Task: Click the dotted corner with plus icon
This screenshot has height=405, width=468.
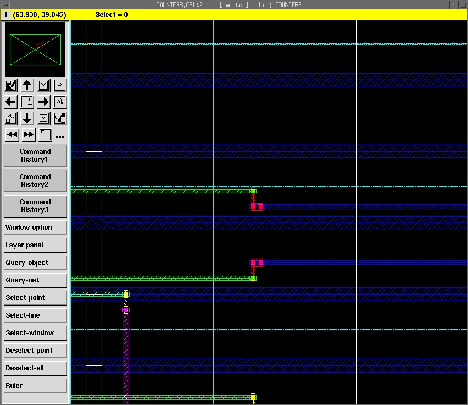Action: tap(27, 102)
